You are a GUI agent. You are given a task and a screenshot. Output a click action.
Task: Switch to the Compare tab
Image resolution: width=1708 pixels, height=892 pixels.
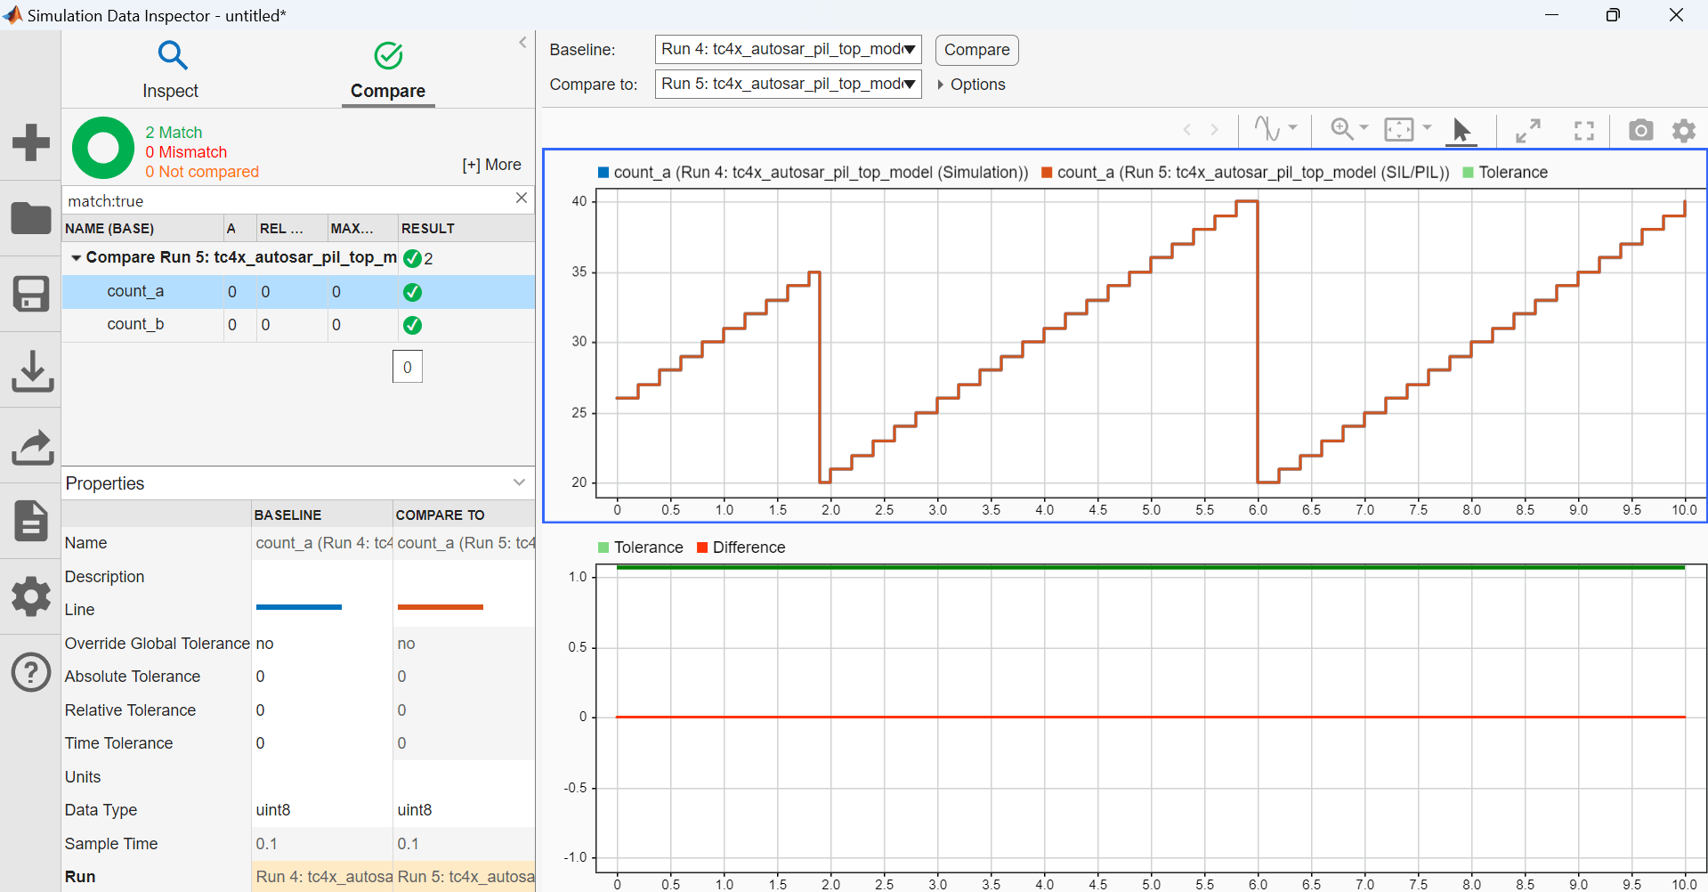pyautogui.click(x=387, y=69)
